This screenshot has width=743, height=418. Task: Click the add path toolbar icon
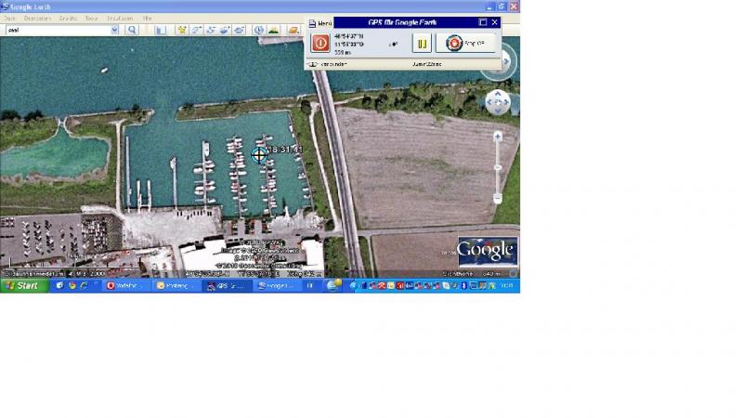click(211, 30)
